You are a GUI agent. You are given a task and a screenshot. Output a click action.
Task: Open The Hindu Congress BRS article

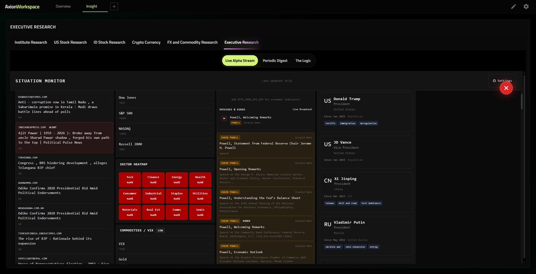click(63, 165)
